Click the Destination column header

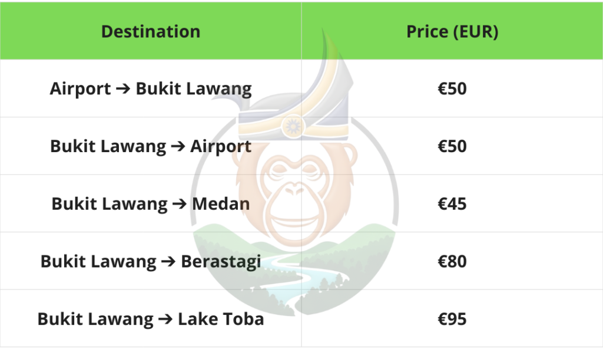click(151, 32)
